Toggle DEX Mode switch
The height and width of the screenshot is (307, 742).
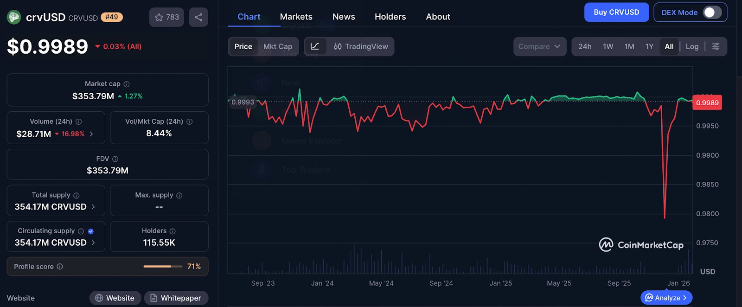pos(712,13)
